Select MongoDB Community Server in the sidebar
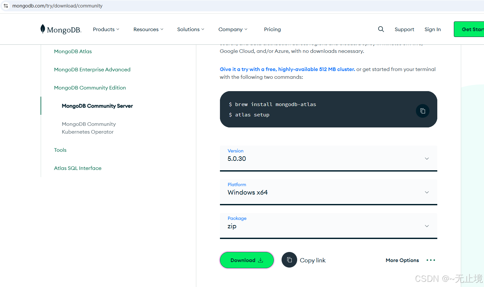 (x=97, y=106)
